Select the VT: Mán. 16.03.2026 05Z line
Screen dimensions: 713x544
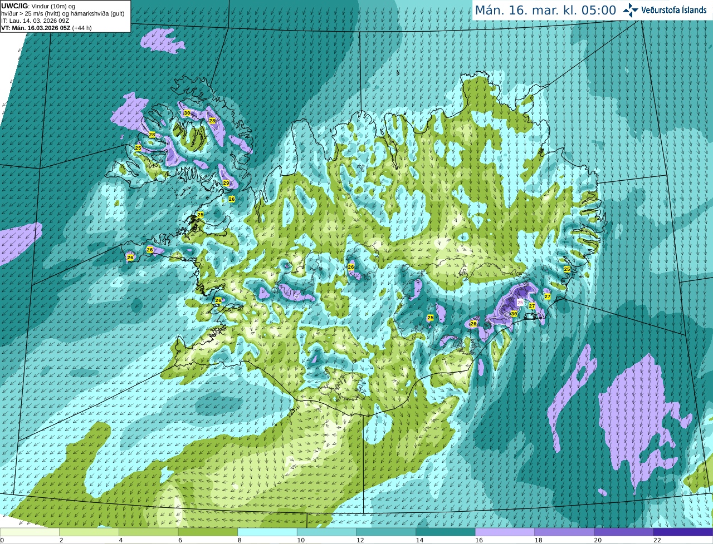(46, 28)
